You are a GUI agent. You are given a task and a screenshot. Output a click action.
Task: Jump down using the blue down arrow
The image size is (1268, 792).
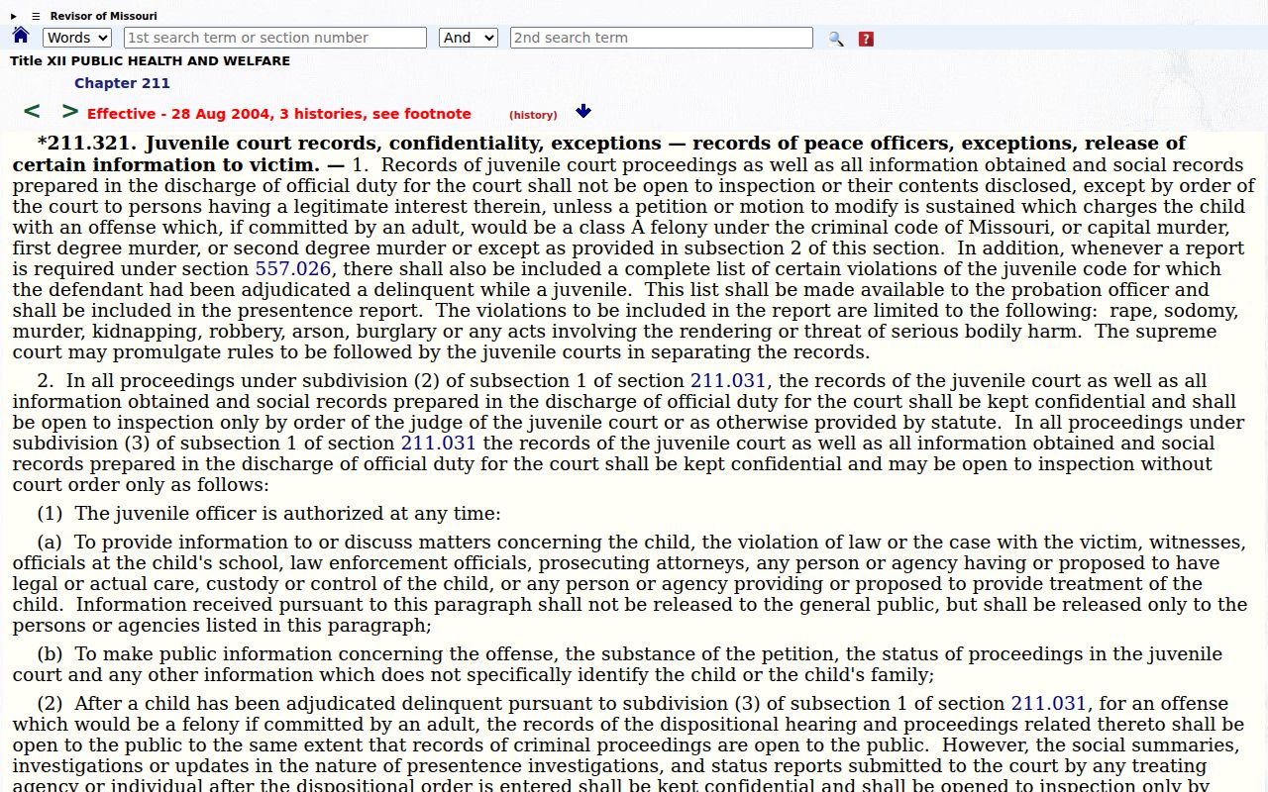coord(583,112)
